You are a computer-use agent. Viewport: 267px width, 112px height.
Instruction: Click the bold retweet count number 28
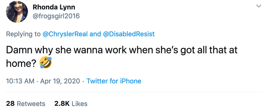[x=10, y=104]
